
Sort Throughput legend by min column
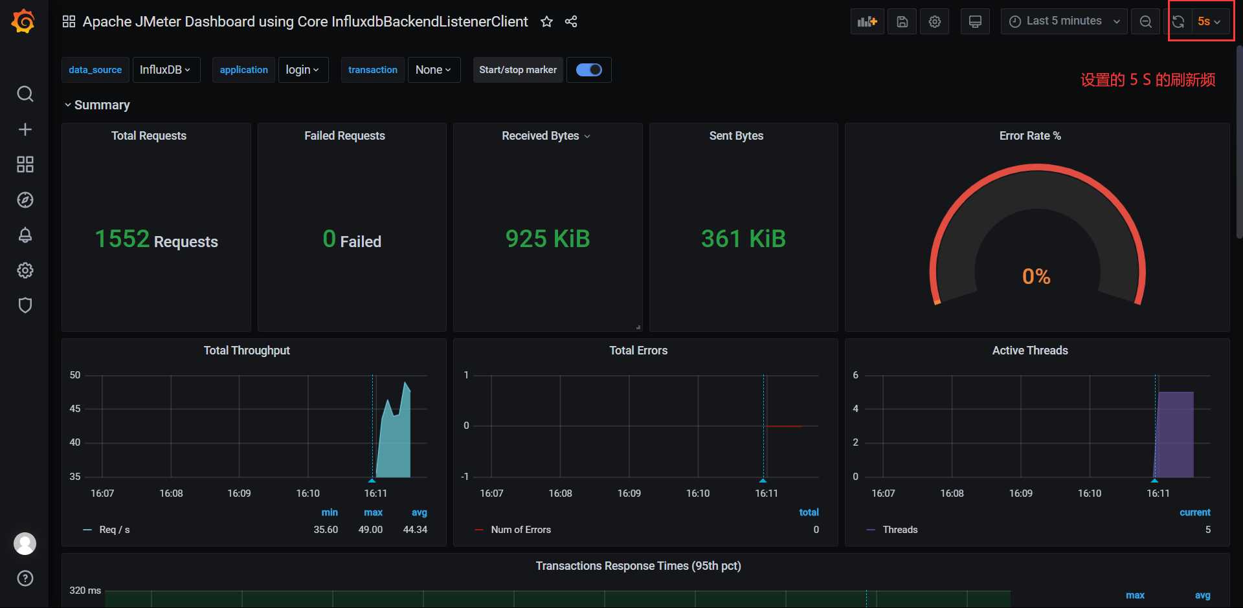pos(330,512)
